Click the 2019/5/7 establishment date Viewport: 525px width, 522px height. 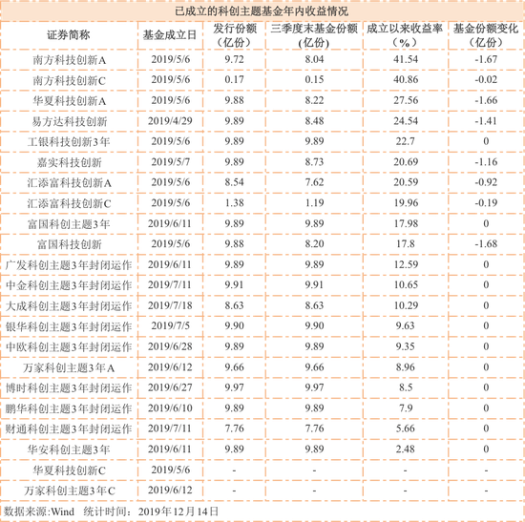[171, 161]
